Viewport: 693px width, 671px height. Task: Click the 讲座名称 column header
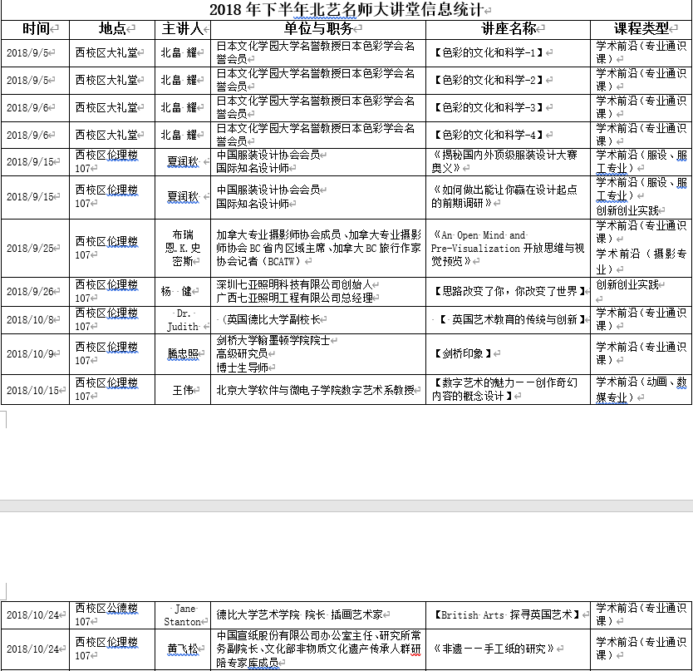(x=508, y=29)
